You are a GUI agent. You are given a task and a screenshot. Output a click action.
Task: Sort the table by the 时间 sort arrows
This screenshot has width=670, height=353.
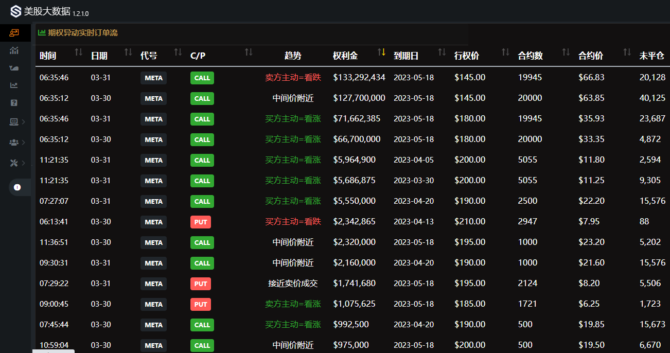(79, 52)
